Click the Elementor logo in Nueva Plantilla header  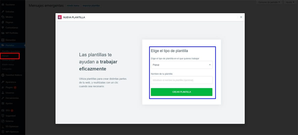[60, 17]
